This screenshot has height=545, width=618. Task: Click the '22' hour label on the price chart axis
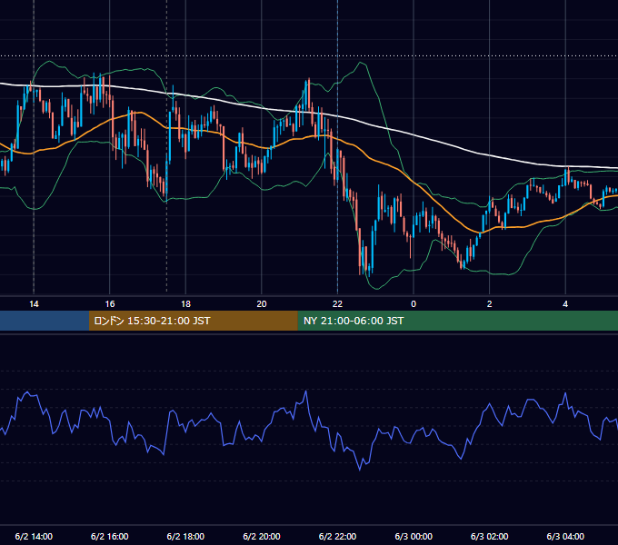(337, 303)
